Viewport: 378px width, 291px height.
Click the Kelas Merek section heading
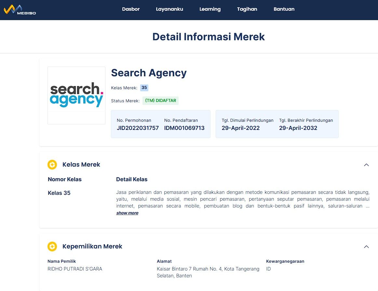81,165
